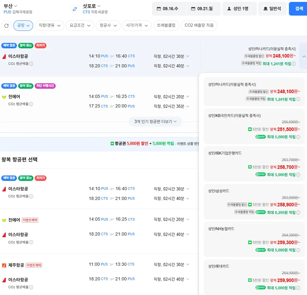Screen dimensions: 307x295
Task: Open seat class 일반석 selector
Action: pos(273,9)
